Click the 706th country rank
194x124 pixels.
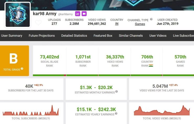[147, 57]
